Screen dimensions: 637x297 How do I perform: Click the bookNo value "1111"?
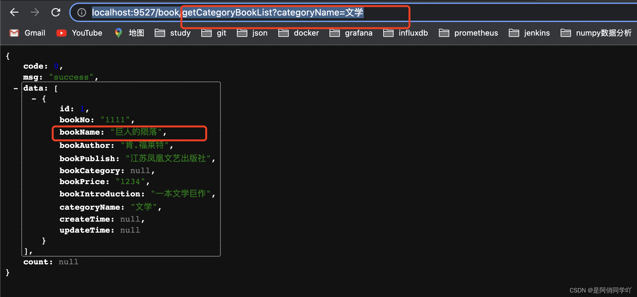(x=115, y=120)
